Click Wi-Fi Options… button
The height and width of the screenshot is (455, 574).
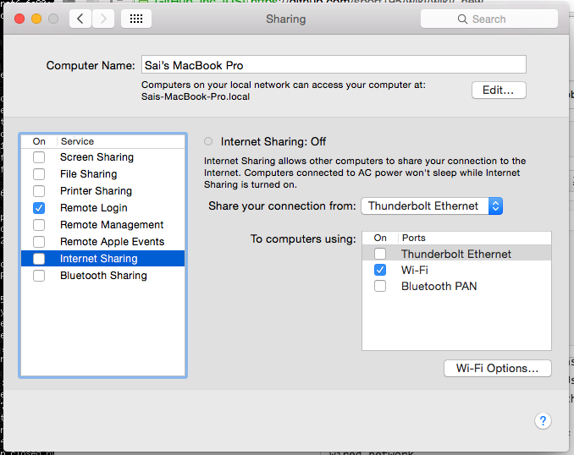[x=498, y=369]
